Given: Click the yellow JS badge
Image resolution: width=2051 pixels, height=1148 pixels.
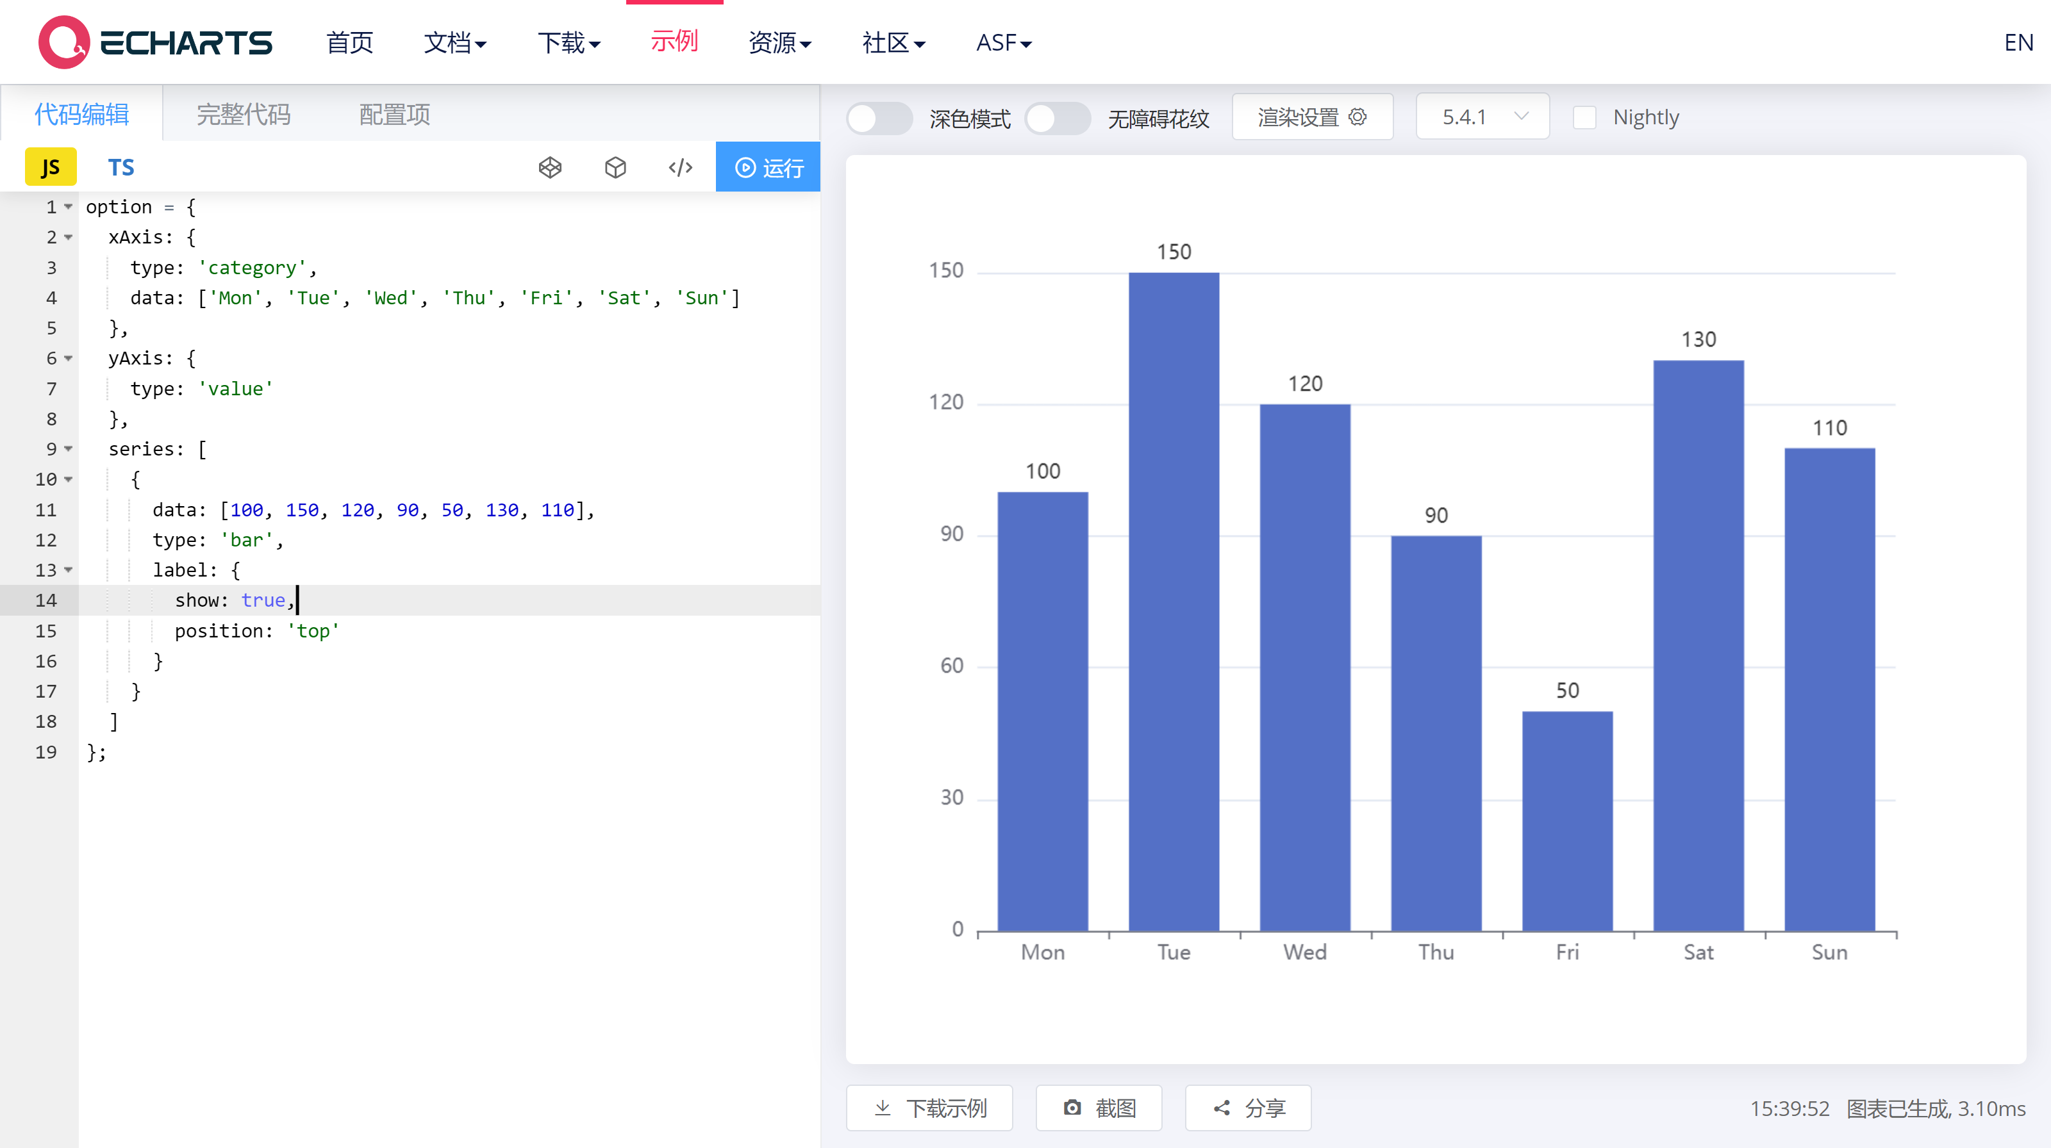Looking at the screenshot, I should 51,167.
